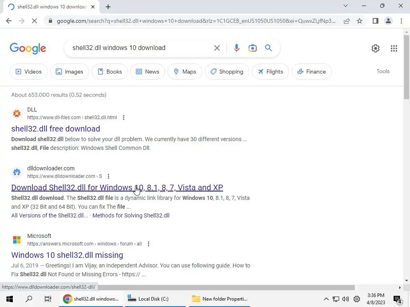This screenshot has width=410, height=307.
Task: Click the Microsoft favicon
Action: [x=17, y=240]
